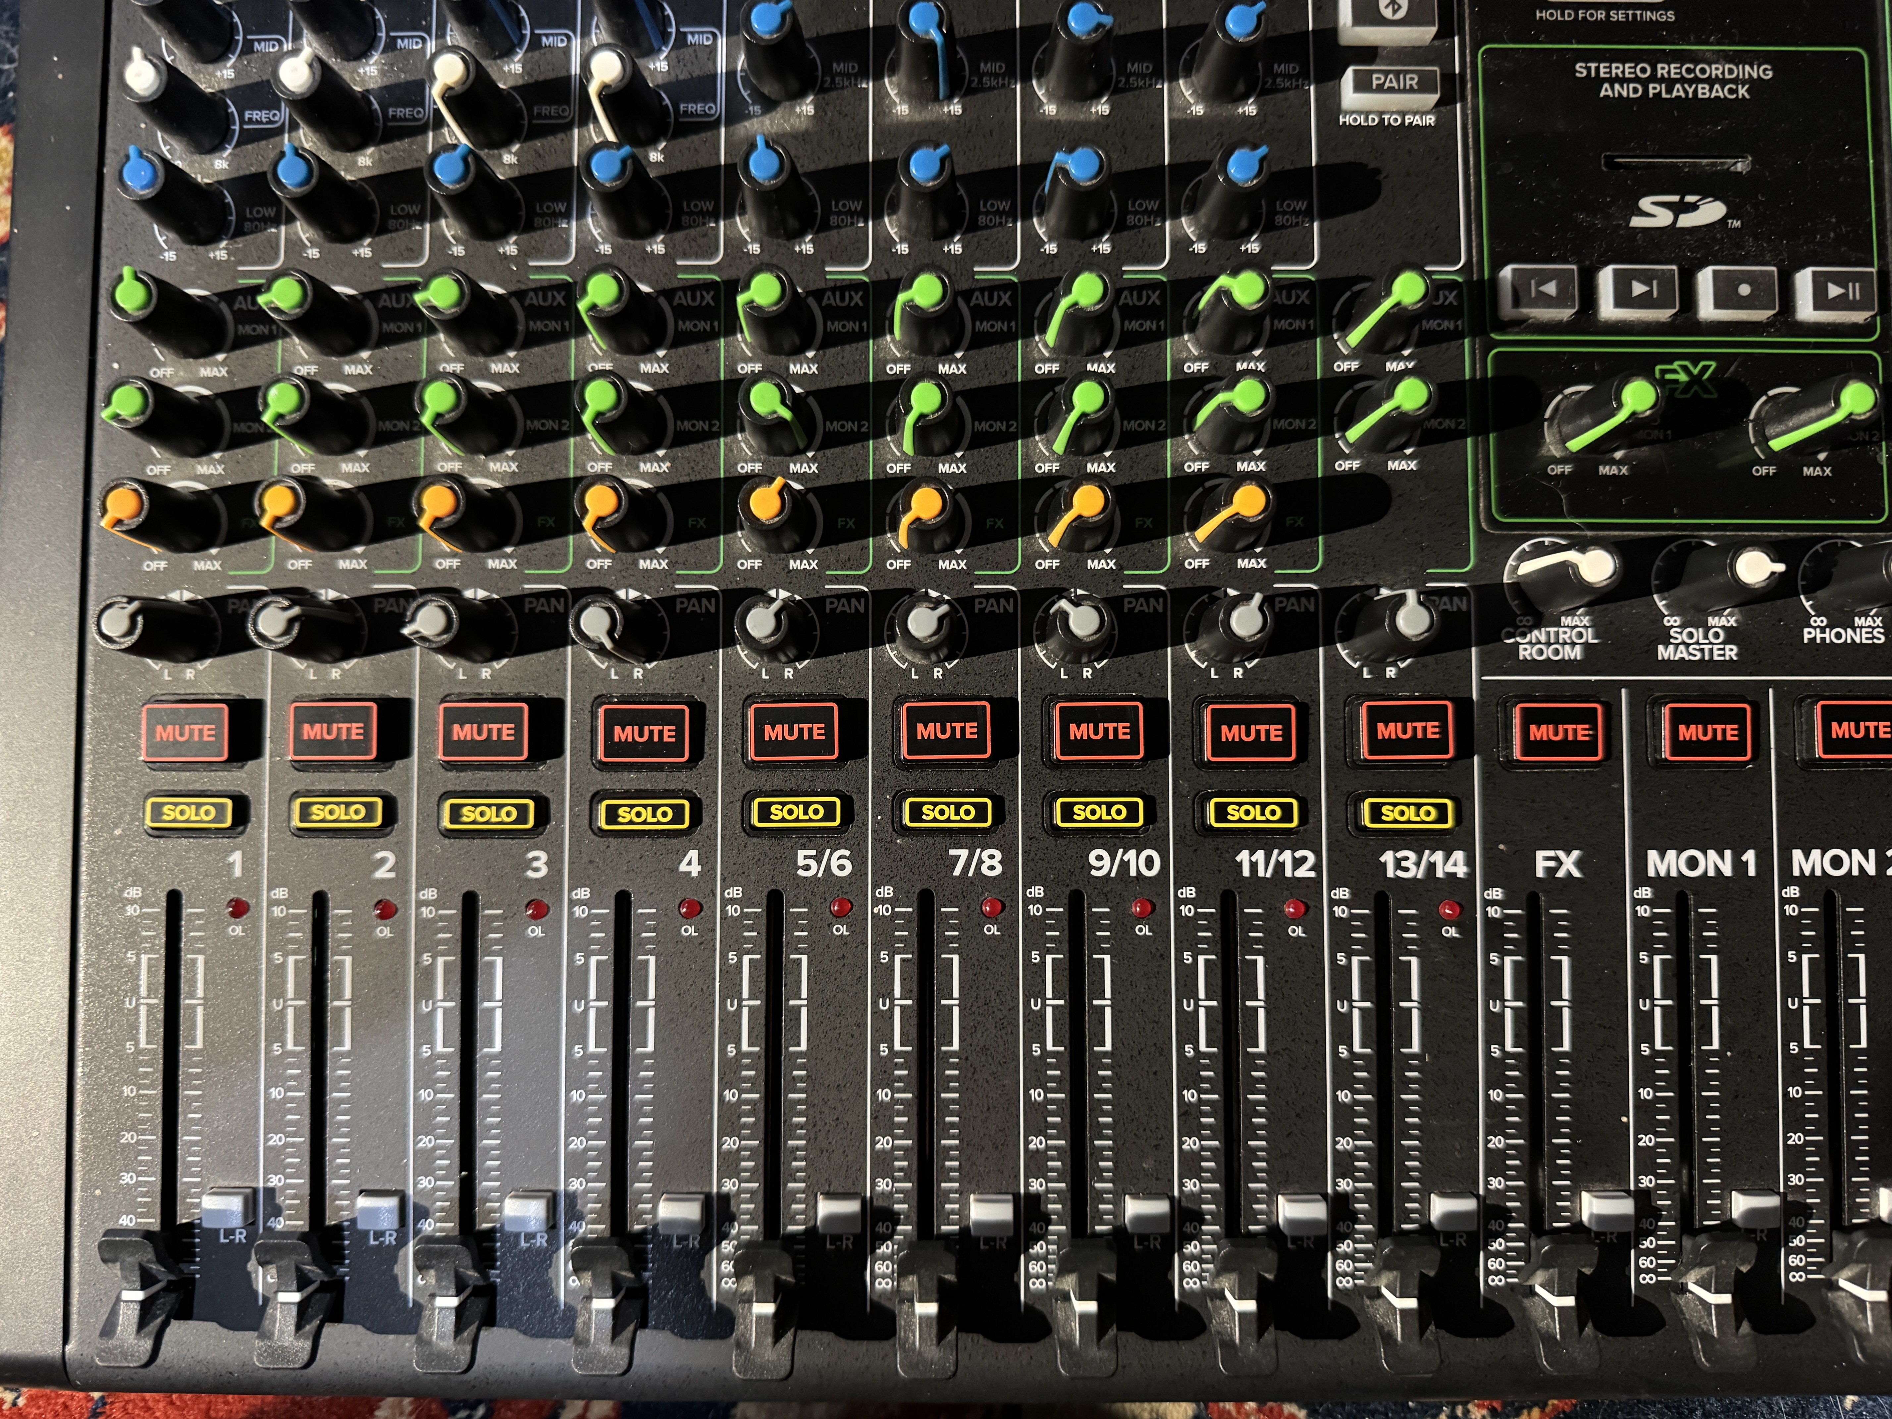Mute stereo channel 13/14
This screenshot has width=1892, height=1419.
pos(1407,730)
